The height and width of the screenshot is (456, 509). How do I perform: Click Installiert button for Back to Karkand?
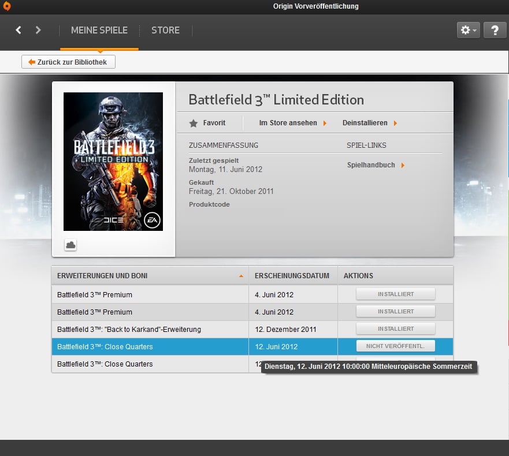(x=395, y=329)
